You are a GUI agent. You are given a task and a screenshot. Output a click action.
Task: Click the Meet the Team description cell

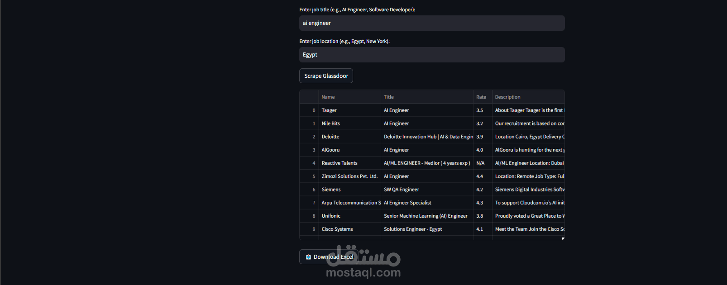(528, 229)
